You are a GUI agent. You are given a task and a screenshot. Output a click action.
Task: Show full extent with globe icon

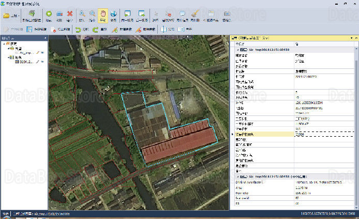click(113, 16)
